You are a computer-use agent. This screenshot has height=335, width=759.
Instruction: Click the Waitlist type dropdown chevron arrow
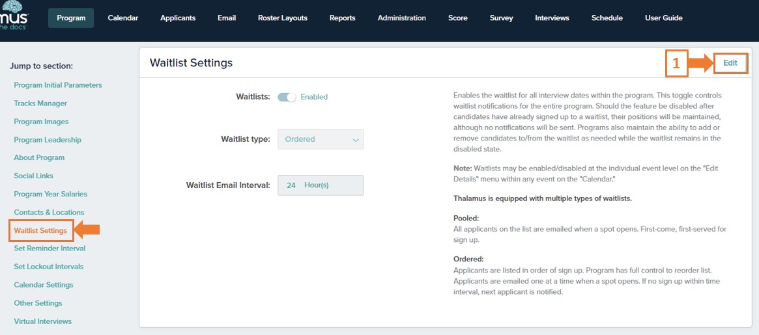356,141
